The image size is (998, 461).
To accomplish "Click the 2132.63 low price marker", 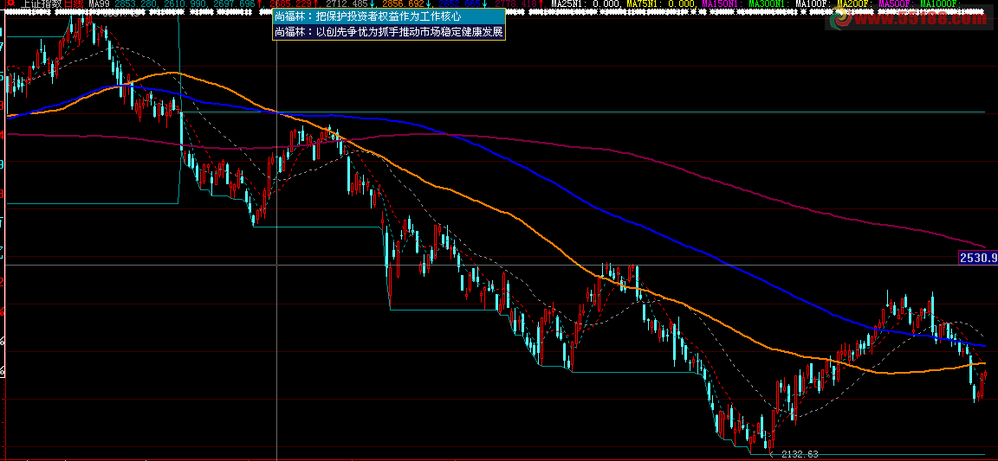I will click(x=799, y=454).
